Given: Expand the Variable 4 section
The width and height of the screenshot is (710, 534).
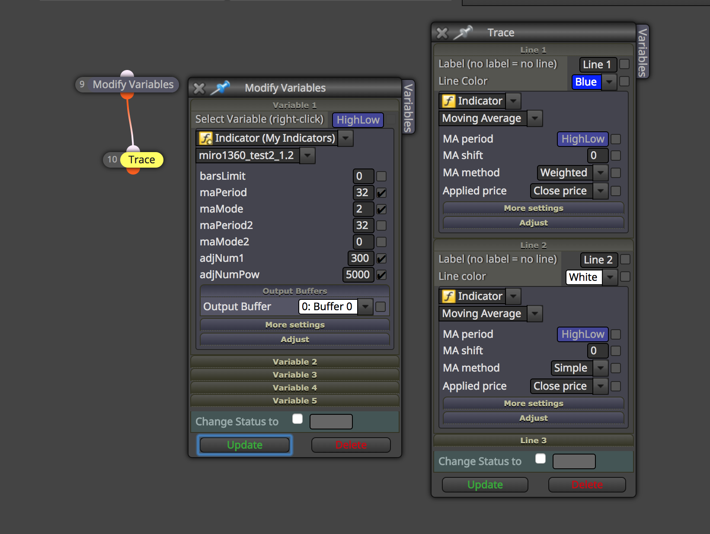Looking at the screenshot, I should (295, 388).
